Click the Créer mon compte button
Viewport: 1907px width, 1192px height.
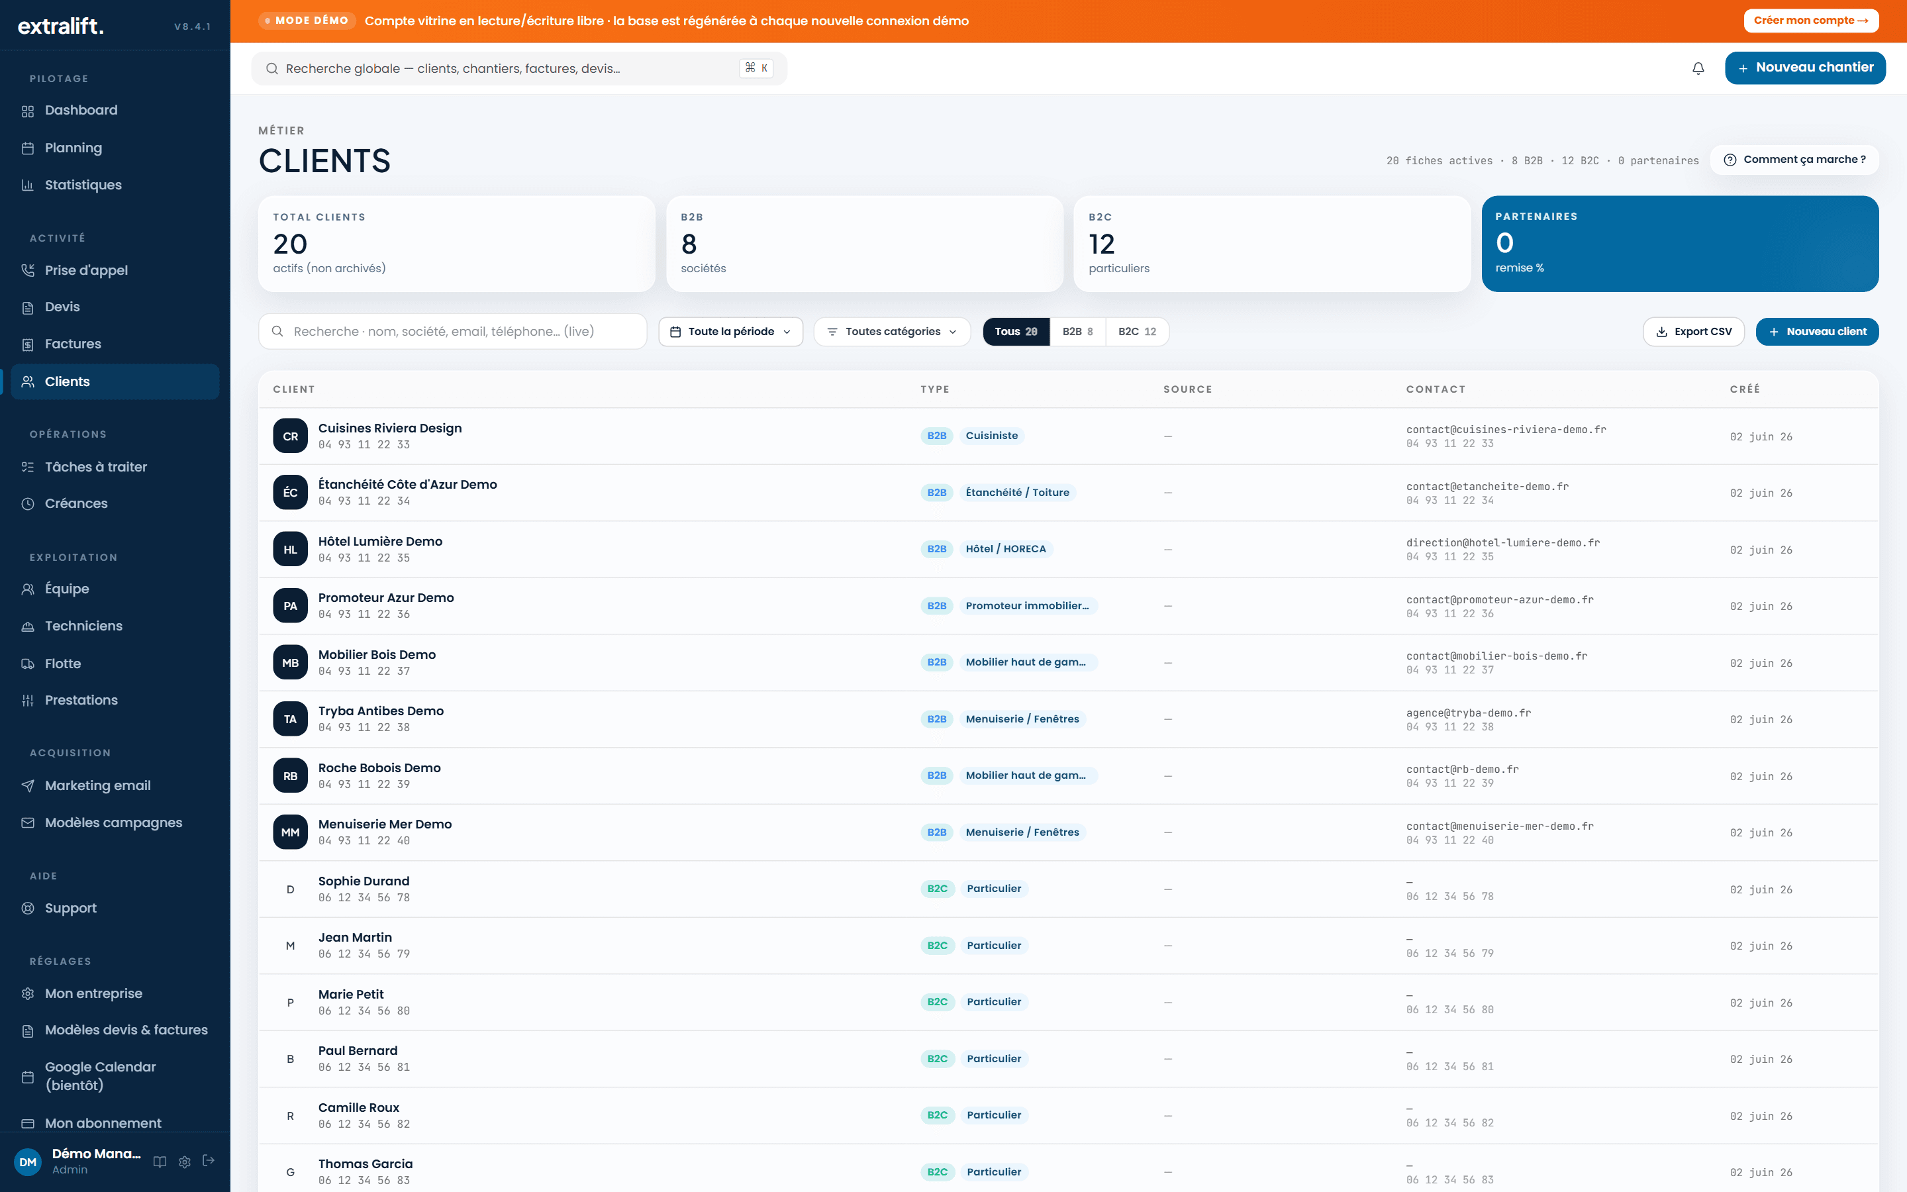click(x=1811, y=21)
